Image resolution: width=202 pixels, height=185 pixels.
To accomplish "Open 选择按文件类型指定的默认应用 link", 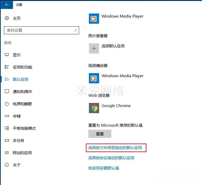I will coord(115,148).
